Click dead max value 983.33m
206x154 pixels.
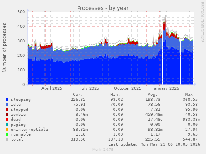click(x=191, y=120)
